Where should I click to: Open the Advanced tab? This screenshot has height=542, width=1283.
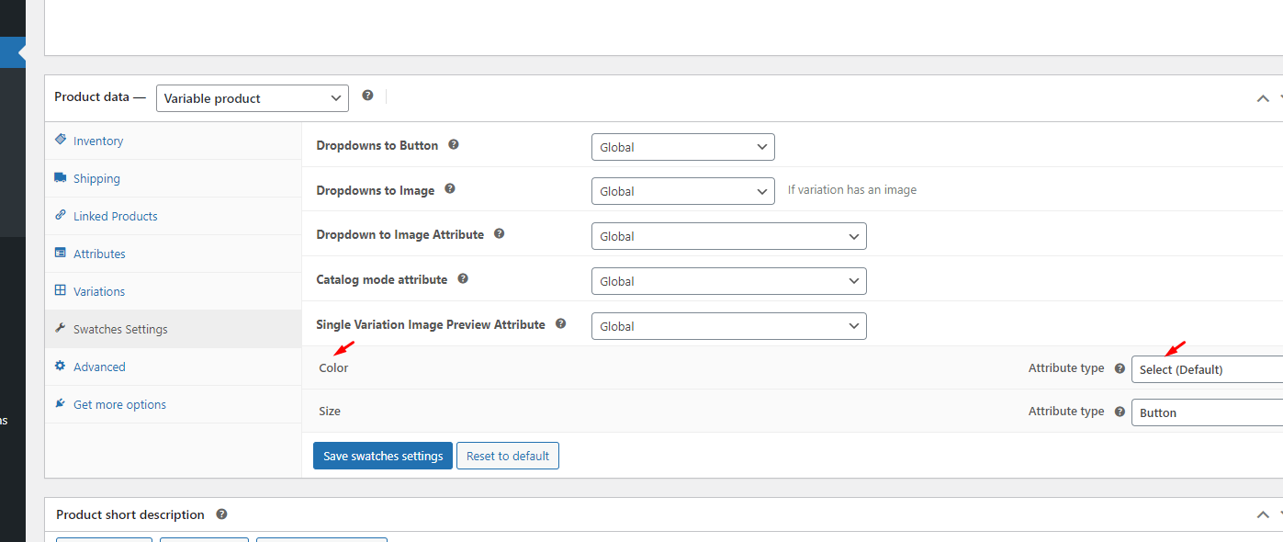pyautogui.click(x=173, y=367)
